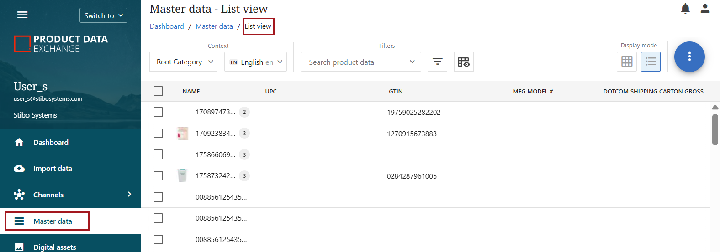The image size is (720, 252).
Task: Open Import data in the sidebar
Action: pos(53,169)
